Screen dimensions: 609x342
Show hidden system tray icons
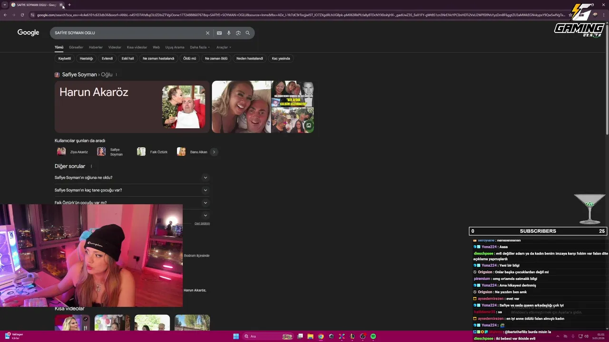point(557,336)
